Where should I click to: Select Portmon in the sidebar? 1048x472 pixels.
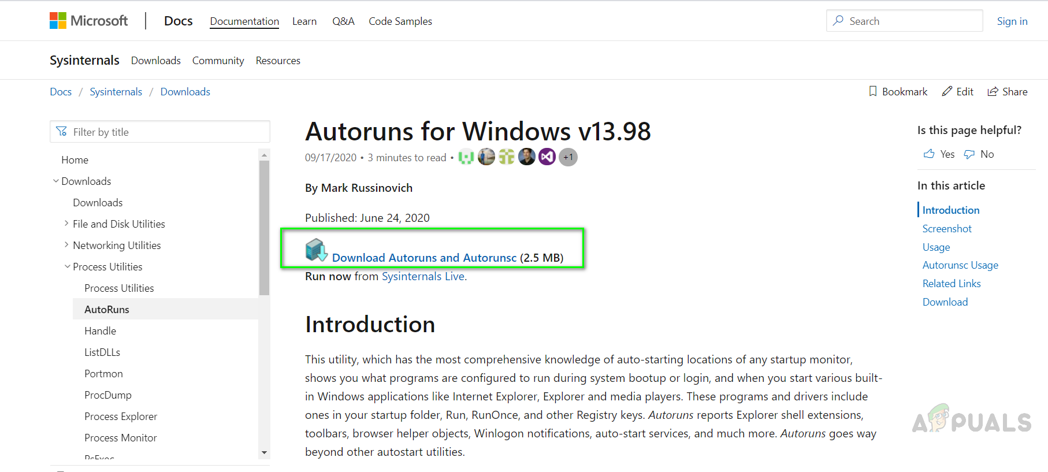click(103, 374)
